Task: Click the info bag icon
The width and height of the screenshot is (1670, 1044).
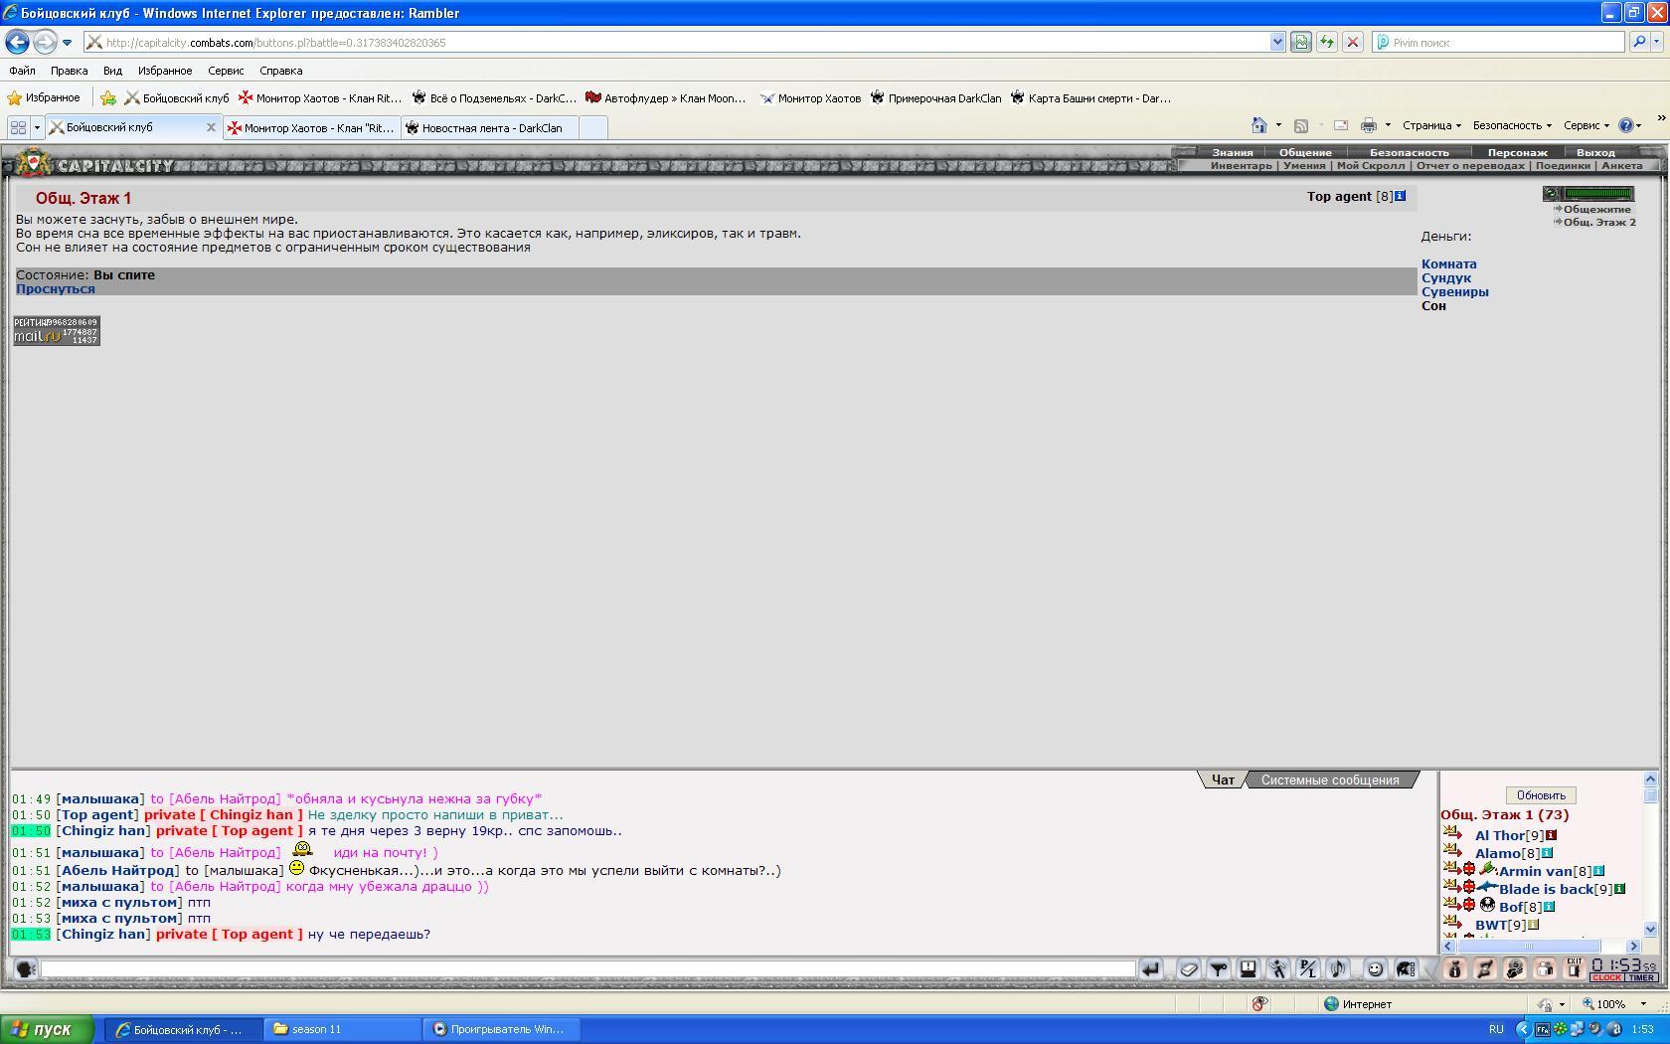Action: tap(1454, 968)
